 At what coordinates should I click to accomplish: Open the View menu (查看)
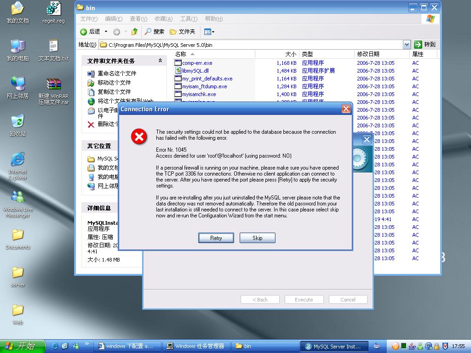pyautogui.click(x=138, y=19)
